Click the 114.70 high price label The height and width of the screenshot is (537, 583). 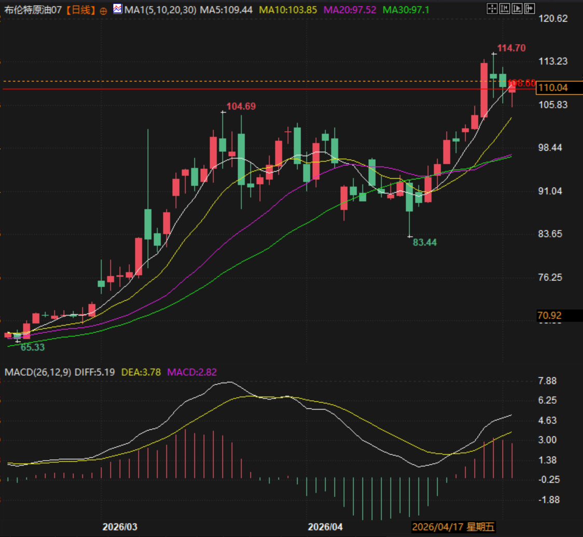(511, 48)
